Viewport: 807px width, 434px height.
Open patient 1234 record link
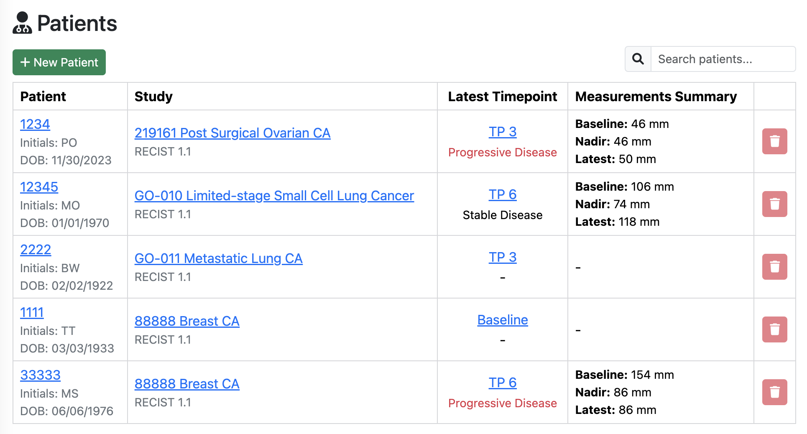35,124
